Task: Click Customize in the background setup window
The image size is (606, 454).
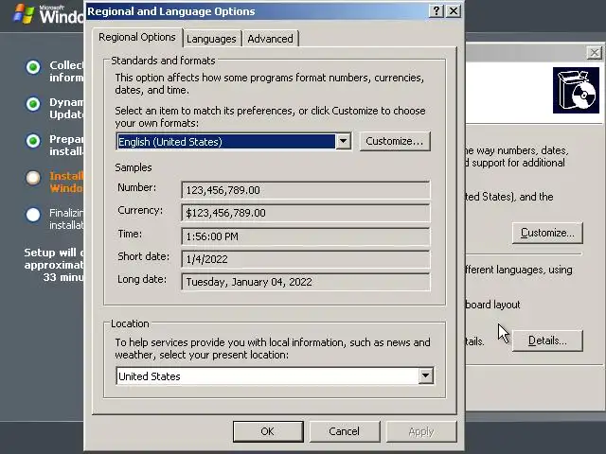Action: 547,233
